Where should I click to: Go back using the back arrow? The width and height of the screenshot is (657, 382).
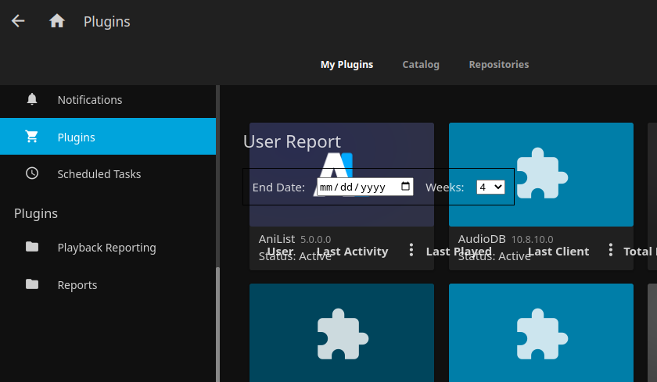18,21
